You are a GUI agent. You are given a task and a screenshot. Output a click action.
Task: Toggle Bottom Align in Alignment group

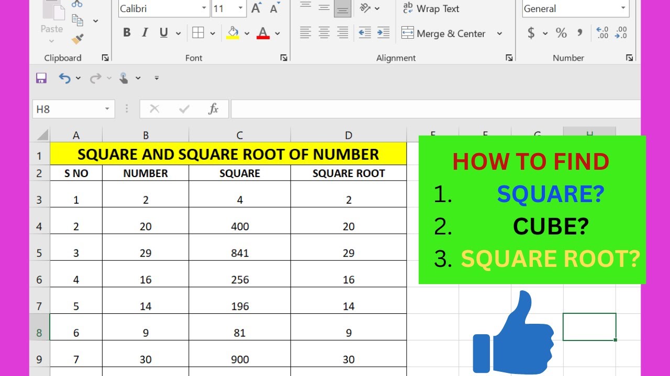342,8
